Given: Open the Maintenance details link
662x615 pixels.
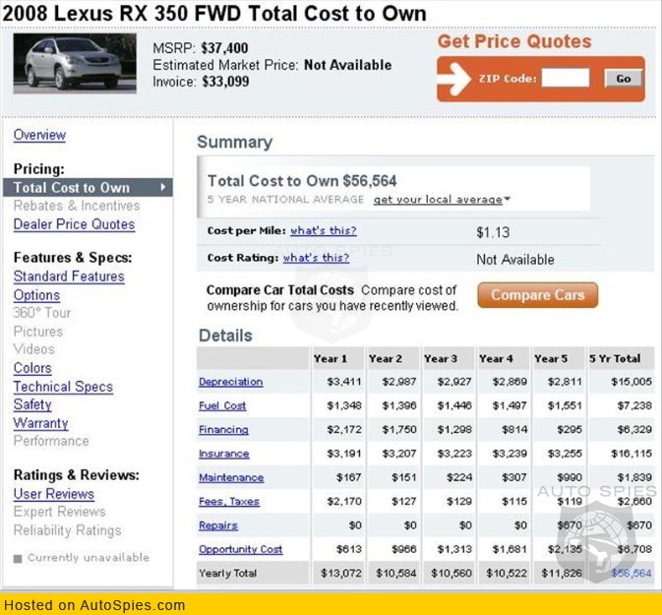Looking at the screenshot, I should (231, 477).
